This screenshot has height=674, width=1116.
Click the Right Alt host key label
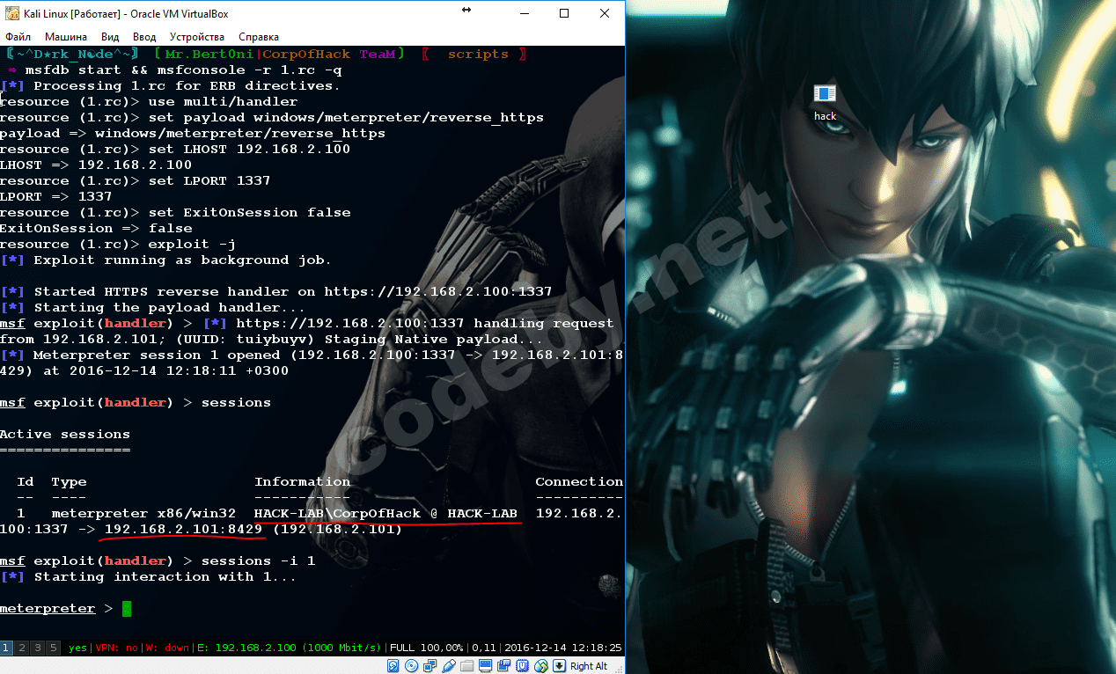coord(589,666)
